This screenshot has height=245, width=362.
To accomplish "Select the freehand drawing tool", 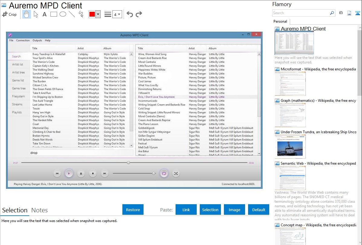I will (x=81, y=14).
